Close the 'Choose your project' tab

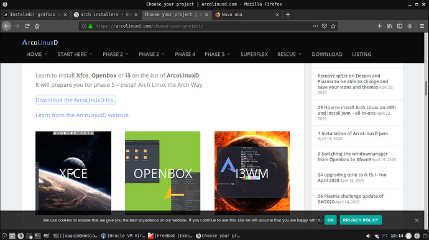pyautogui.click(x=206, y=15)
